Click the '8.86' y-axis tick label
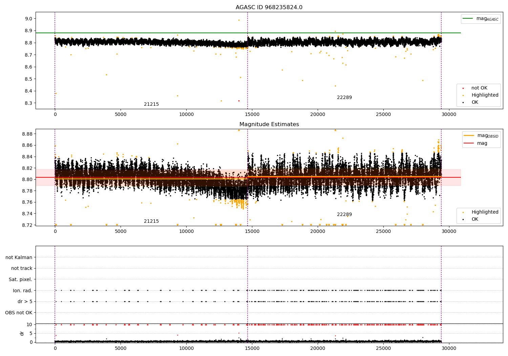This screenshot has width=508, height=356. 27,145
